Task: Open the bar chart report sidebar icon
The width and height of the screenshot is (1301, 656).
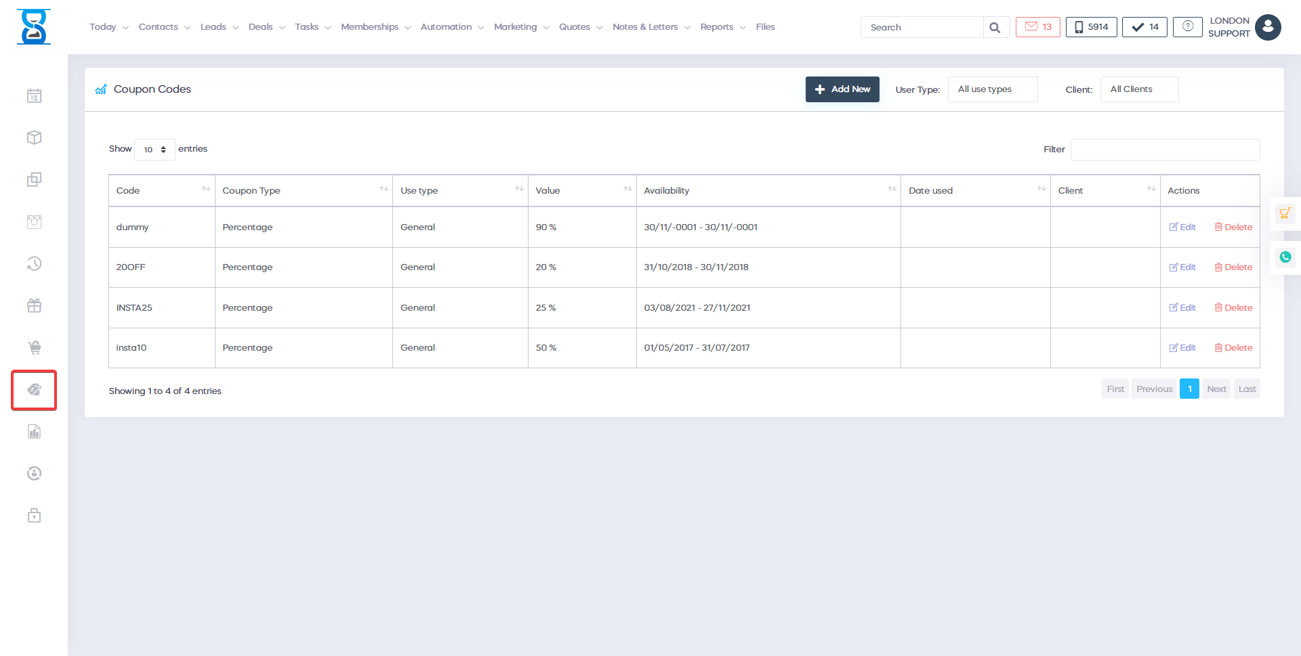Action: tap(34, 432)
